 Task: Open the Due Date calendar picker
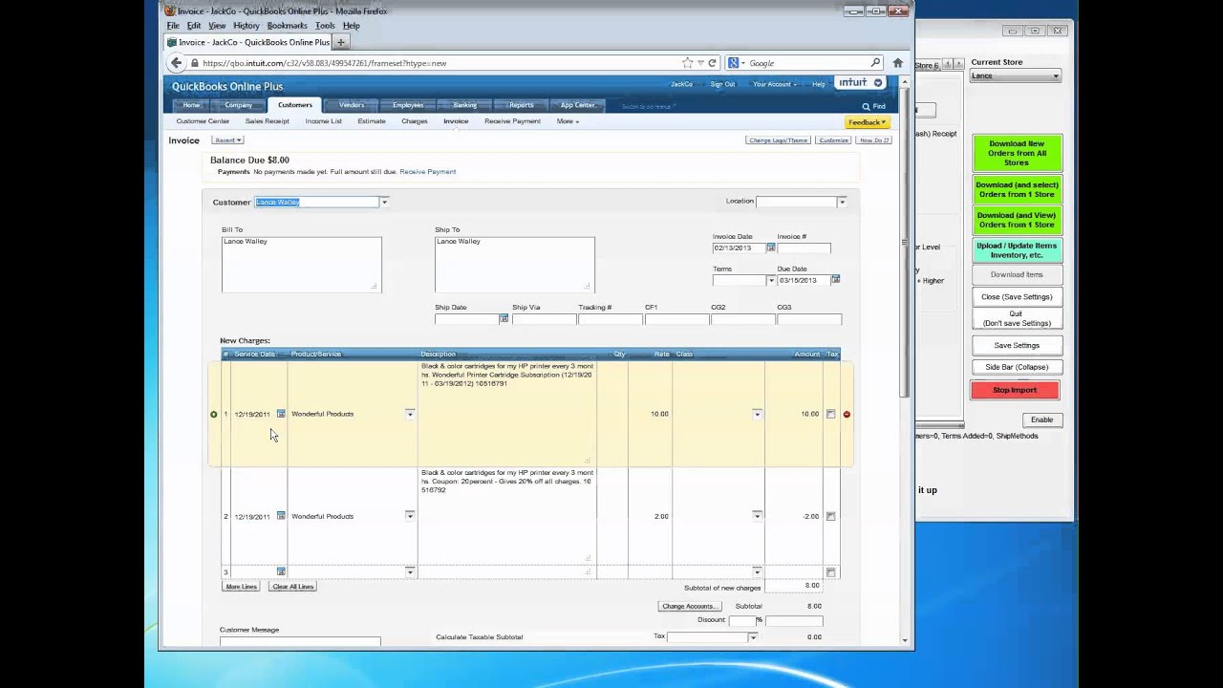click(x=835, y=279)
